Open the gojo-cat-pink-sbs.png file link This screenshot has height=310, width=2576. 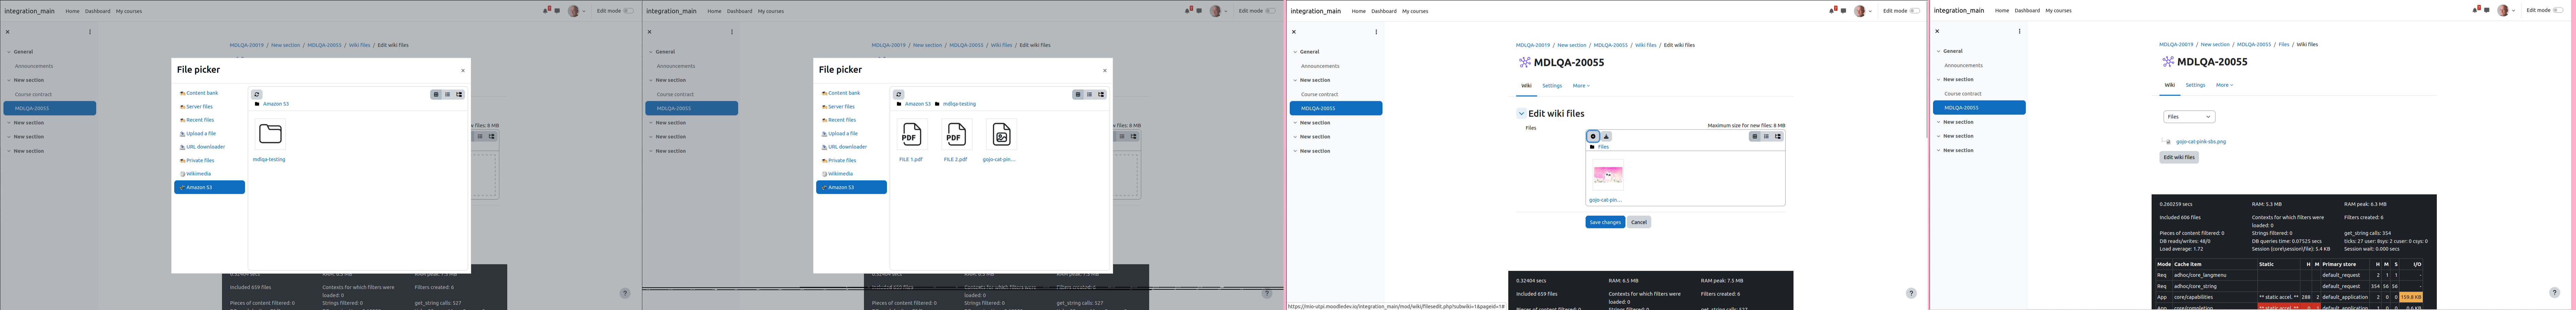[2201, 142]
